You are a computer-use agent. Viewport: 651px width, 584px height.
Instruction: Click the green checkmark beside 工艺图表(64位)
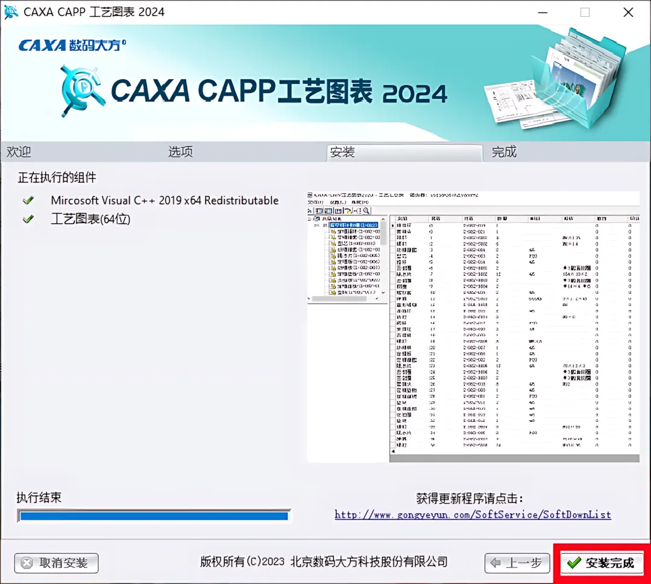coord(28,218)
